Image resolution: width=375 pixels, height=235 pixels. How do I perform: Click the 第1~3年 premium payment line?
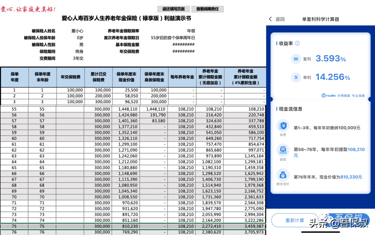[x=327, y=128]
